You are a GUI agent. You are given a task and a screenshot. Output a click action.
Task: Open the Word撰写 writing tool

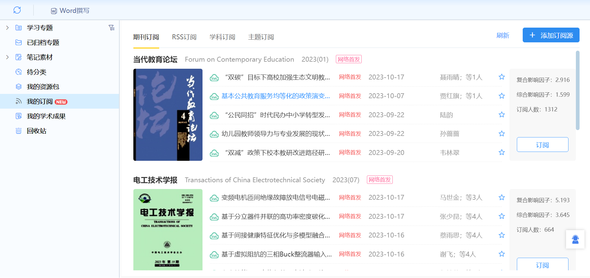(x=70, y=11)
